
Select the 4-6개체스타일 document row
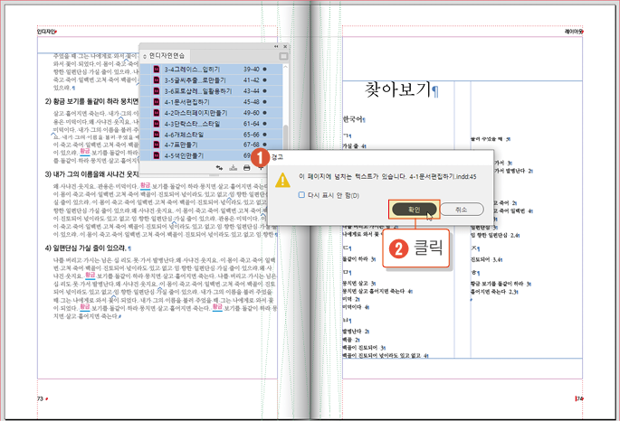click(211, 135)
